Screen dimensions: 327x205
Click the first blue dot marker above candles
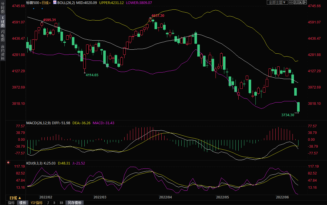pos(34,8)
